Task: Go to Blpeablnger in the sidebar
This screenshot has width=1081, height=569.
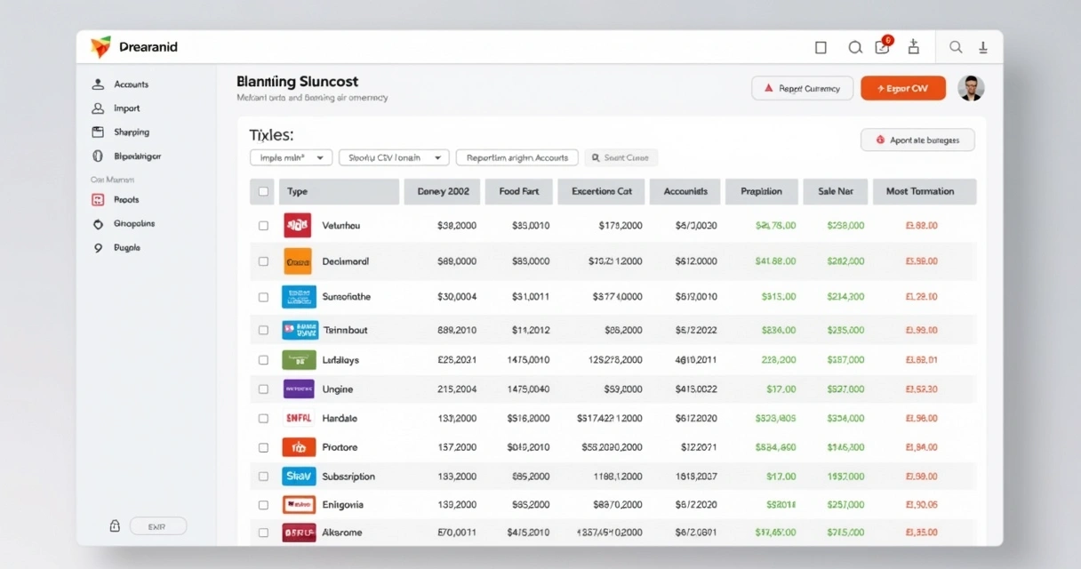Action: click(x=138, y=156)
